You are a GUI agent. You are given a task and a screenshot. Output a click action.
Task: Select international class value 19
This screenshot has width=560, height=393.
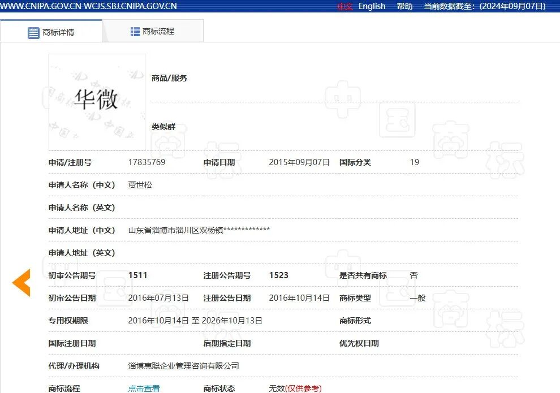(x=414, y=162)
